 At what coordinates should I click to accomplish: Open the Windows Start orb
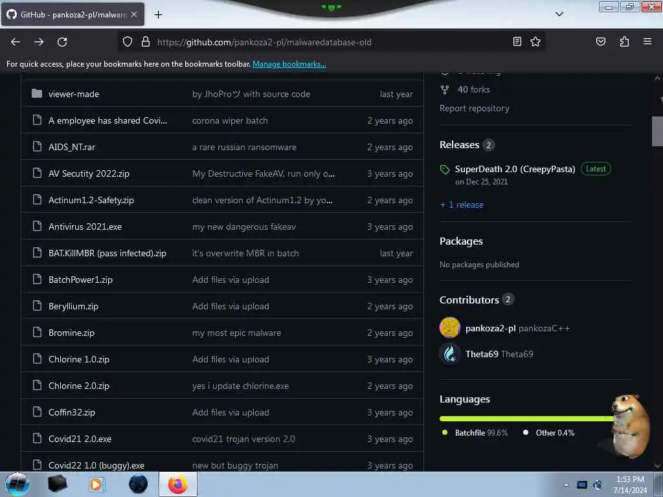[17, 484]
